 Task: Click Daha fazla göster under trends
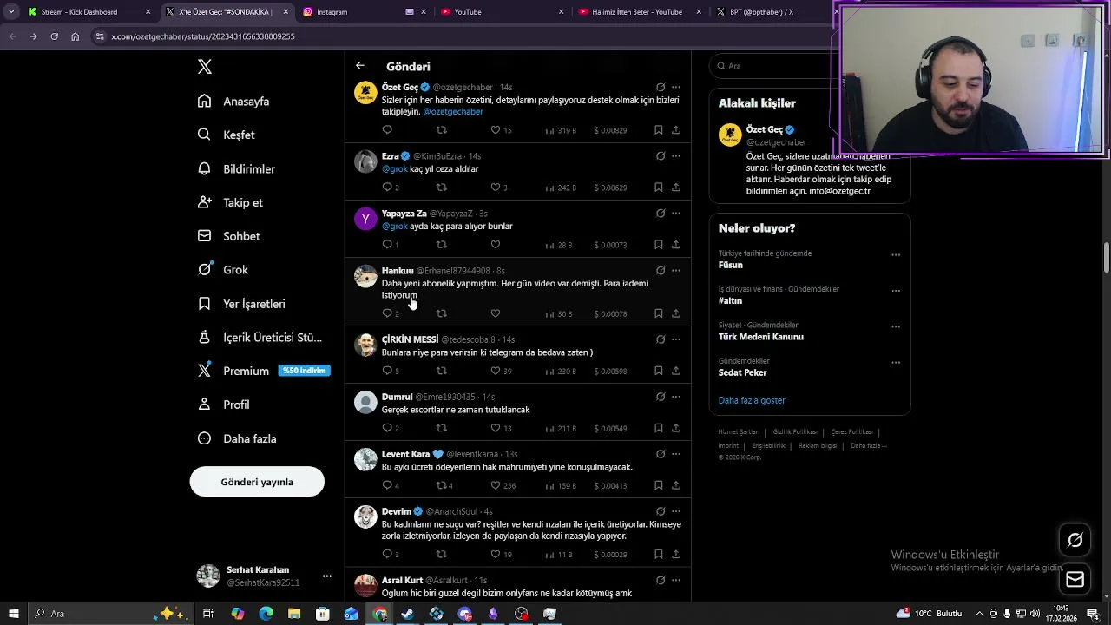752,400
